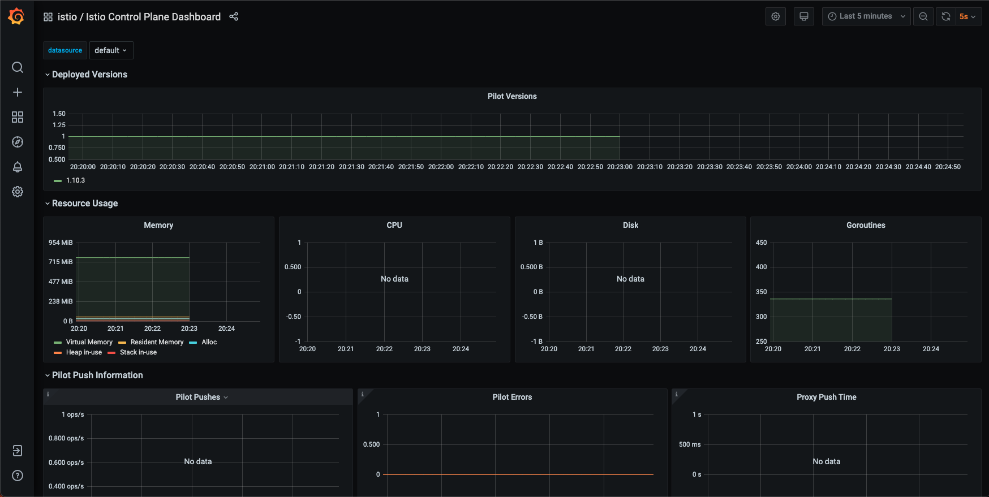
Task: Click the Grafana logo home icon
Action: [16, 16]
